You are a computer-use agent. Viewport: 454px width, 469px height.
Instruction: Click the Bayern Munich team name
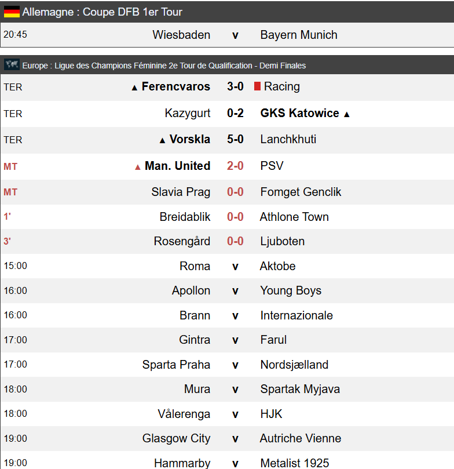299,35
